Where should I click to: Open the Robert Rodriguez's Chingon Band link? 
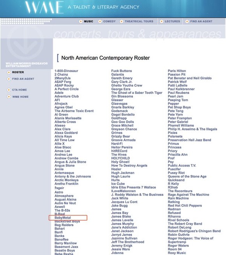coord(194,231)
